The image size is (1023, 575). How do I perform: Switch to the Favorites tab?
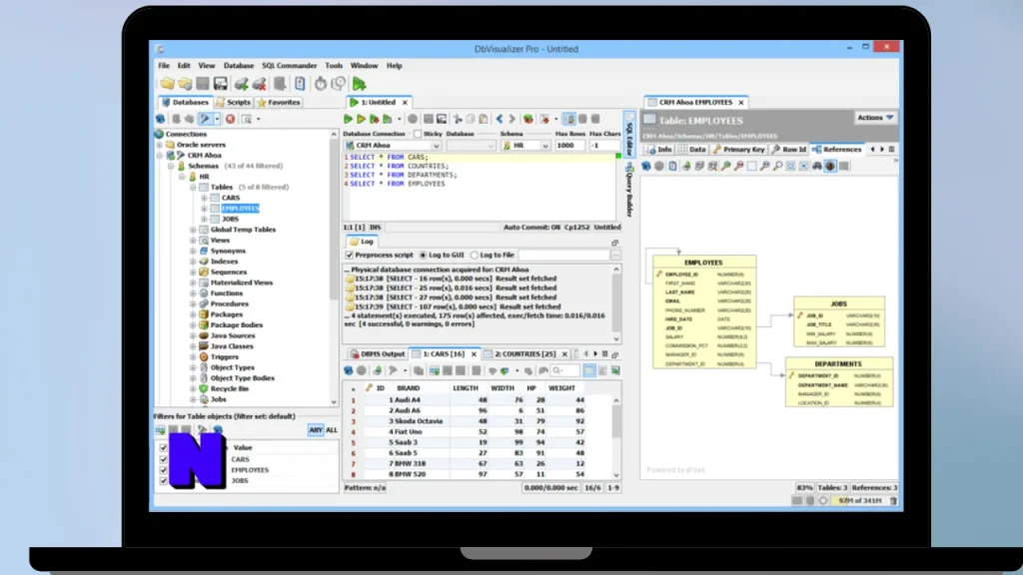click(x=279, y=103)
